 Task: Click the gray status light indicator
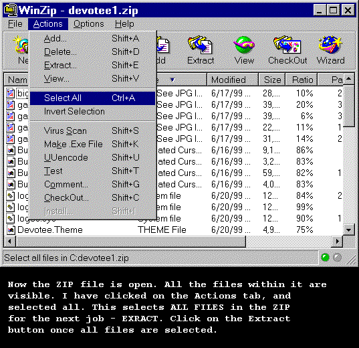[337, 258]
